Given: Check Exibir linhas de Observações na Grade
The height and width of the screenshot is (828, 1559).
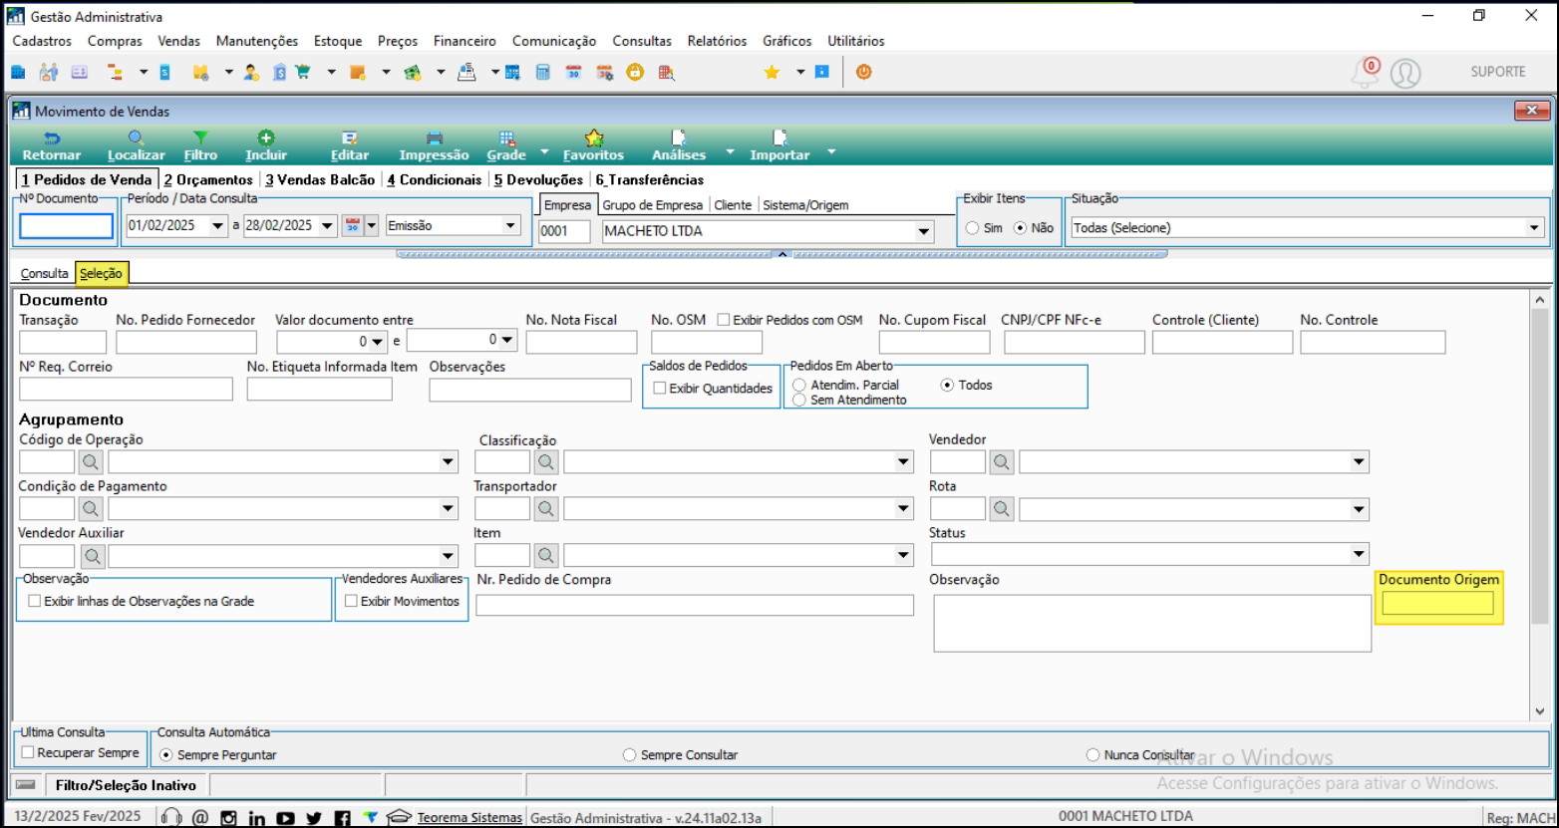Looking at the screenshot, I should [x=35, y=602].
